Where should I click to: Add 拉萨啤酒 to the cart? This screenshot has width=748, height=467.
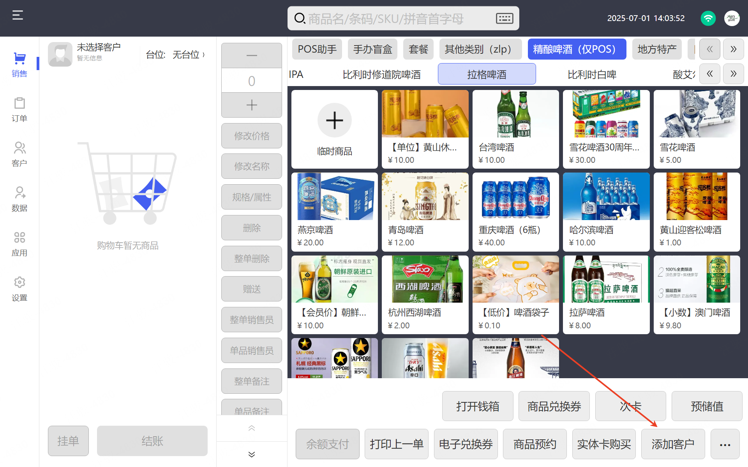[606, 295]
